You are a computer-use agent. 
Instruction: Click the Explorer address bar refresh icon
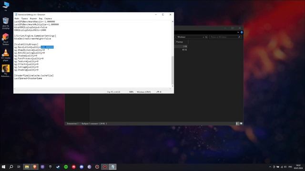206,37
